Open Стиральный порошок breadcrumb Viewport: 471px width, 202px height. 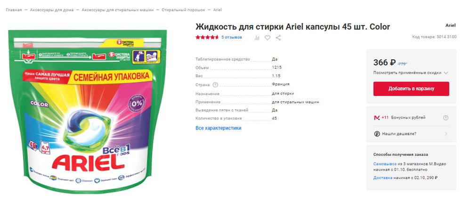(x=183, y=10)
